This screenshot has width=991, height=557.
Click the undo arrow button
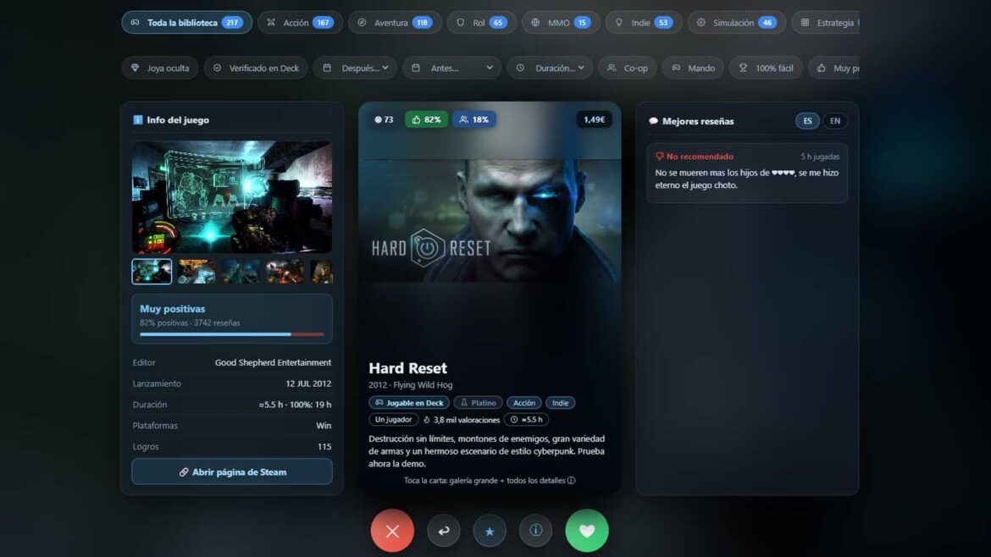tap(444, 531)
